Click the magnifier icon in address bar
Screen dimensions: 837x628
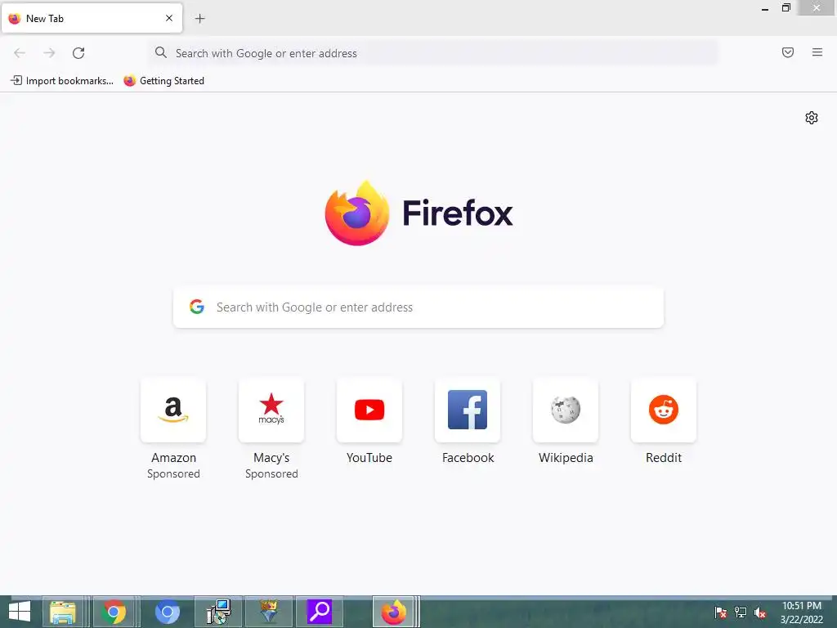coord(161,52)
